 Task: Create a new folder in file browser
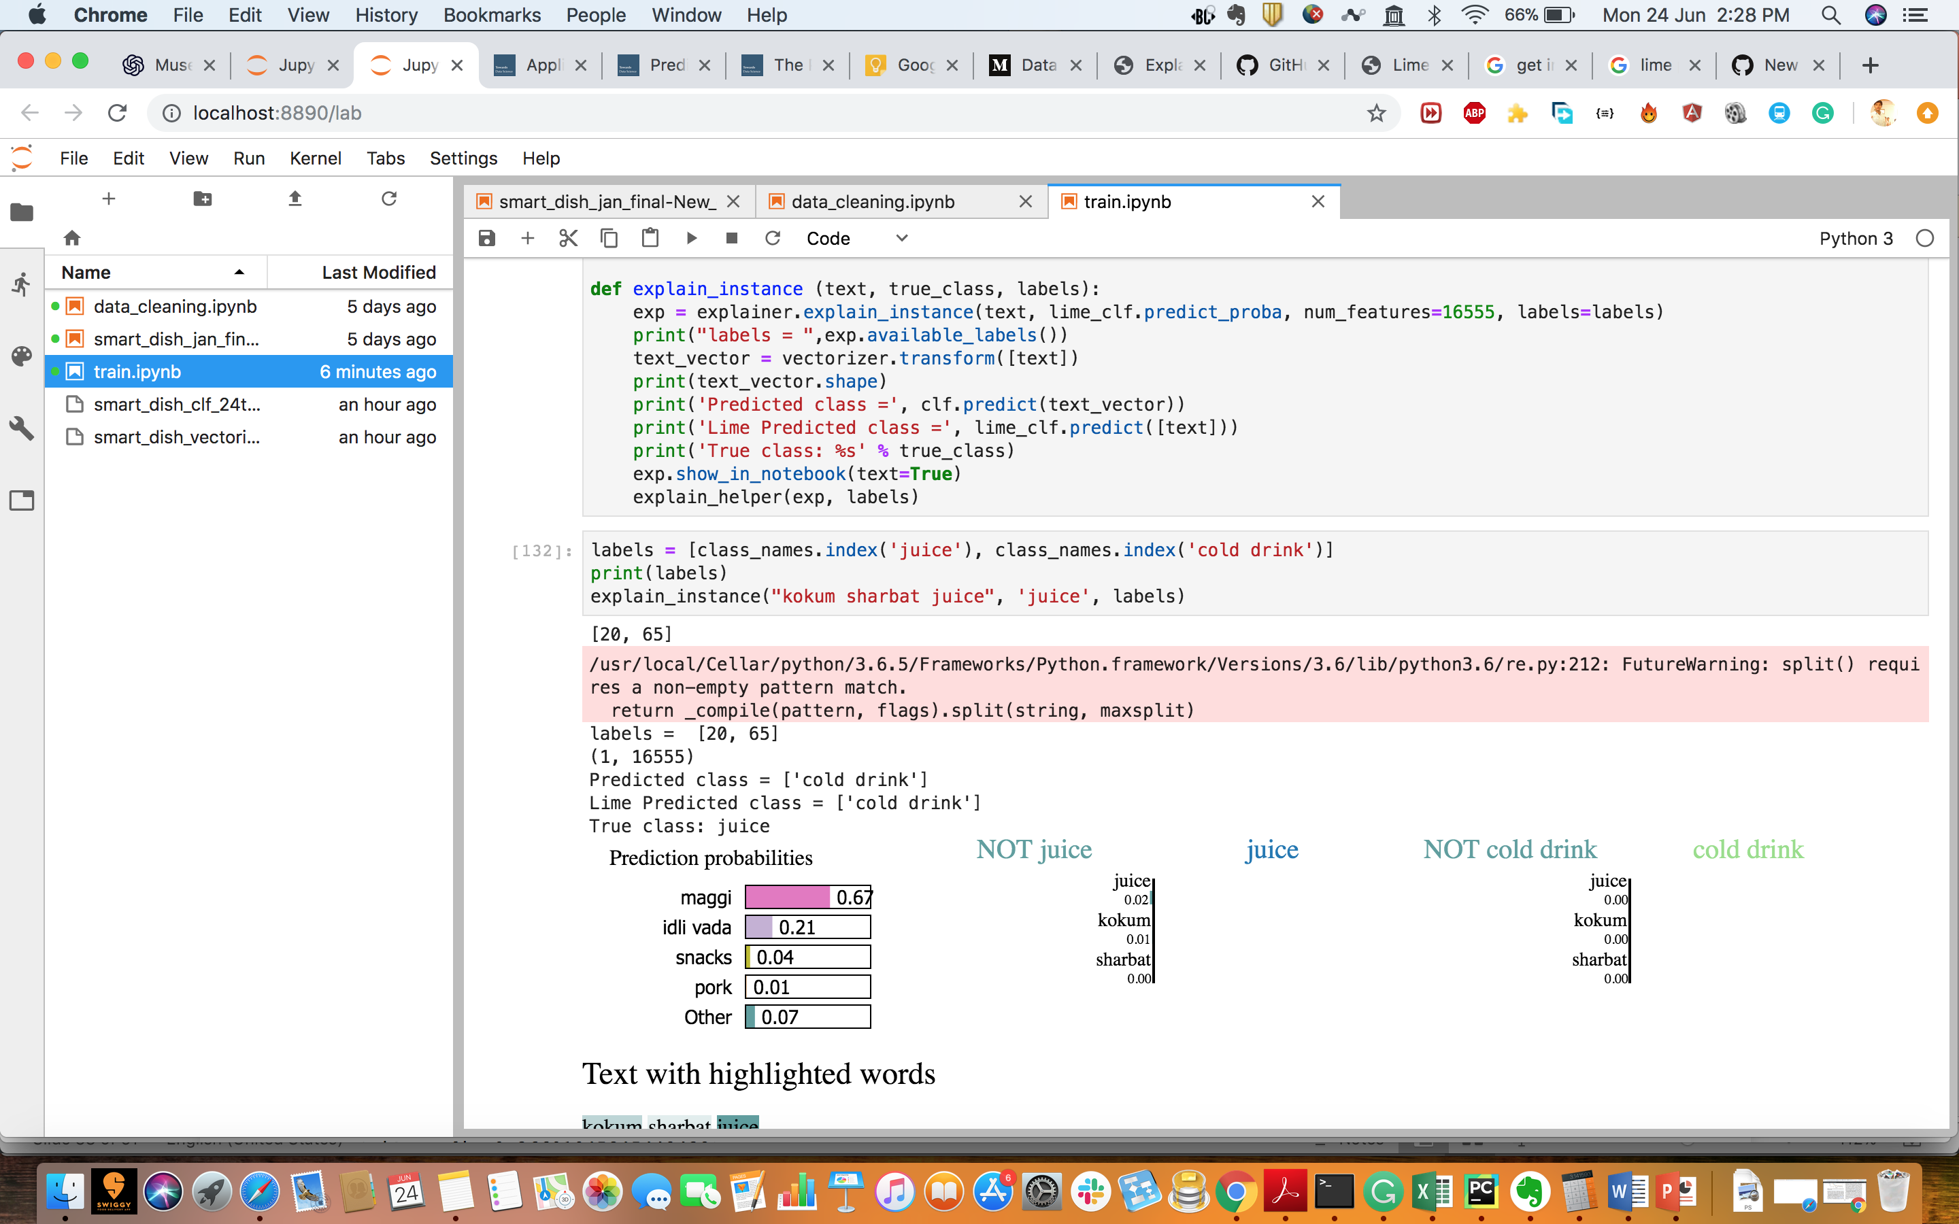(x=201, y=199)
